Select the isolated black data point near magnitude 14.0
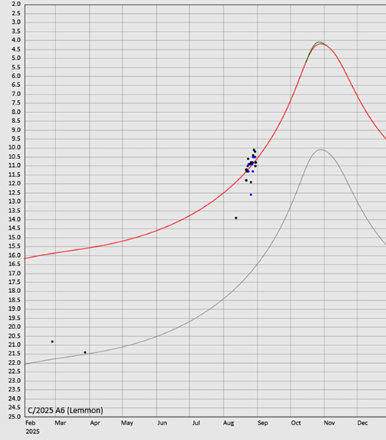 pos(236,218)
